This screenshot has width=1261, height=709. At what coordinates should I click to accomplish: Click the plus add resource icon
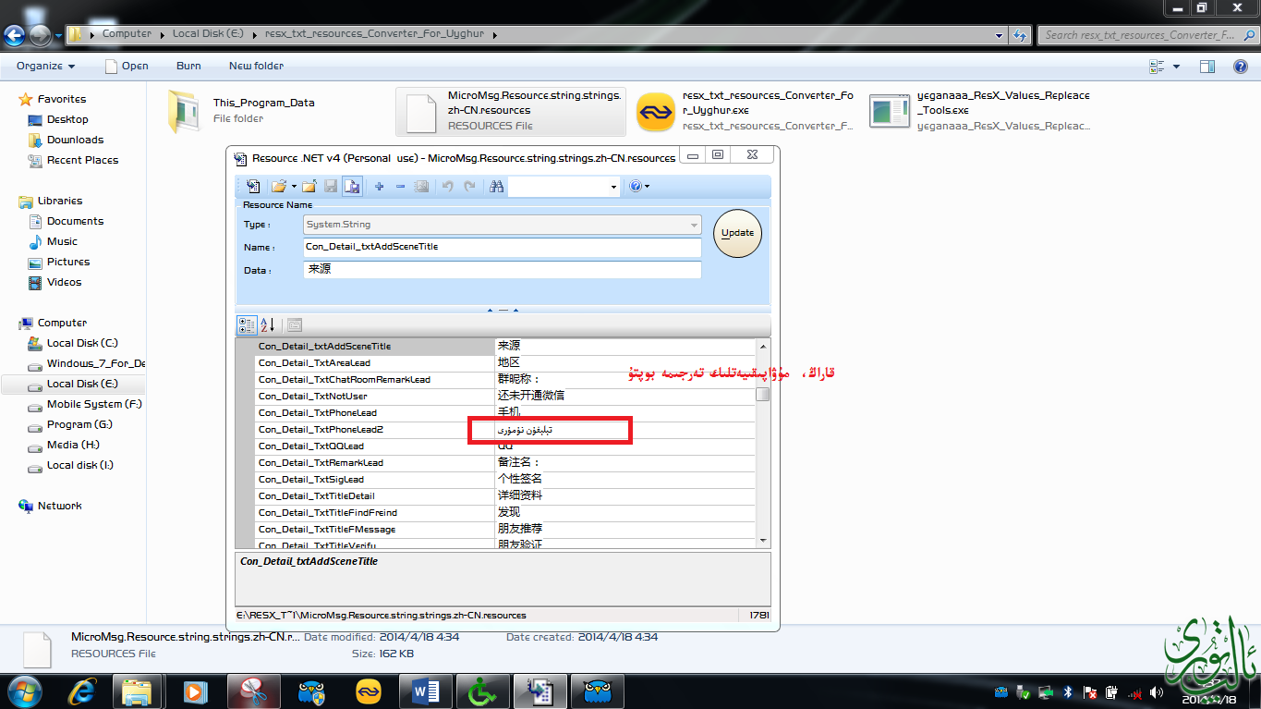coord(379,186)
